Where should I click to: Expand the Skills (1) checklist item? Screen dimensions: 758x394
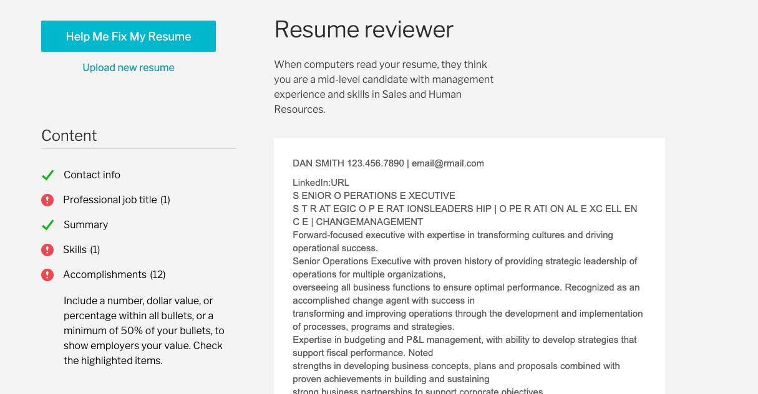[81, 250]
